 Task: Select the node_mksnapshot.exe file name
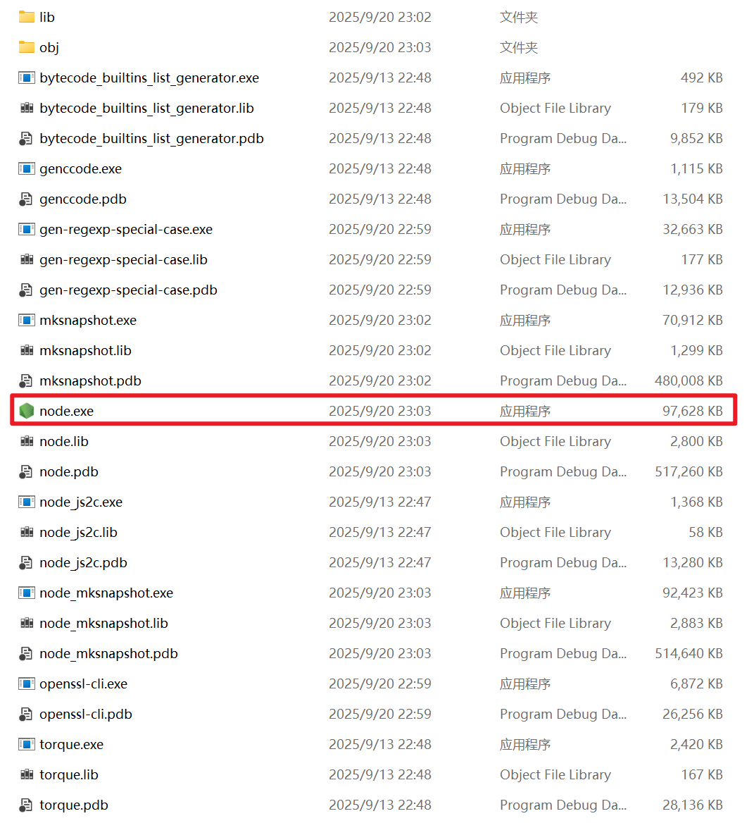[106, 593]
